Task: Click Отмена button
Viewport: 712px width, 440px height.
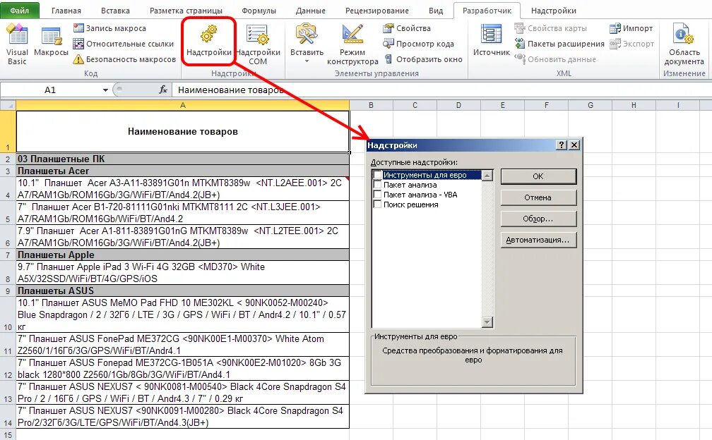Action: [x=538, y=197]
